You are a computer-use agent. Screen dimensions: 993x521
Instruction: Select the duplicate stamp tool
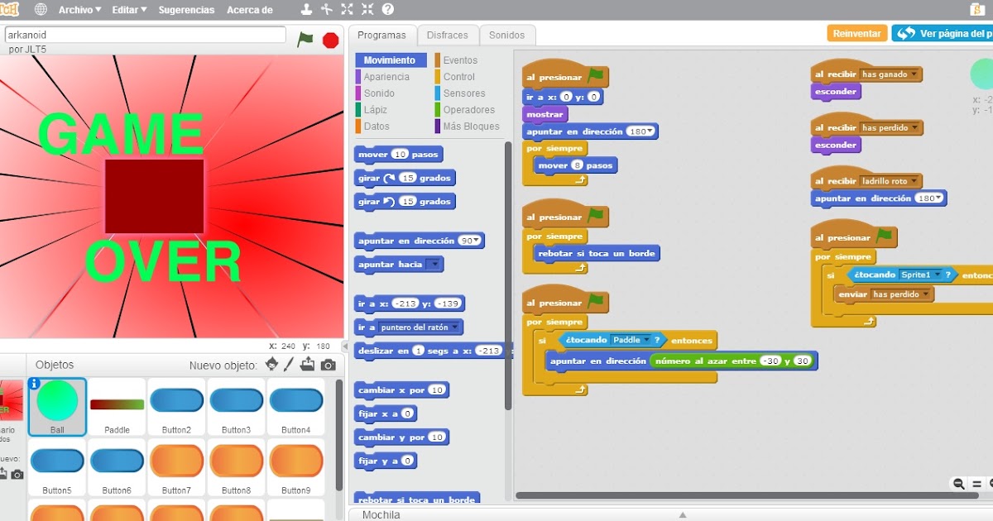[306, 9]
